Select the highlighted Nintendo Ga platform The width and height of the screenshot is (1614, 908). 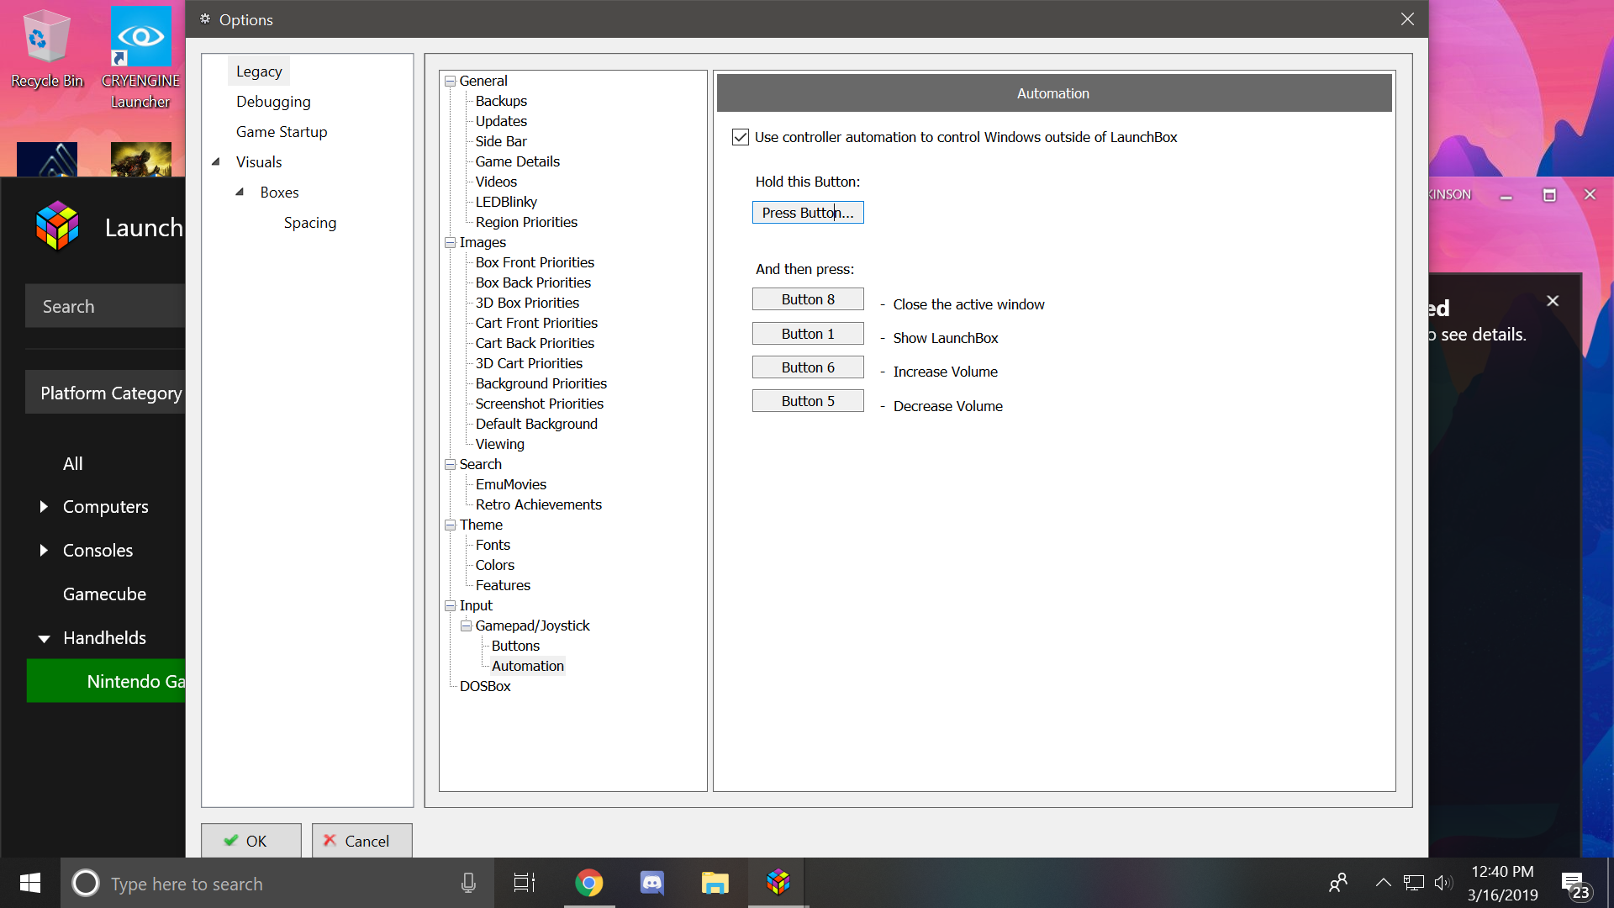point(106,681)
